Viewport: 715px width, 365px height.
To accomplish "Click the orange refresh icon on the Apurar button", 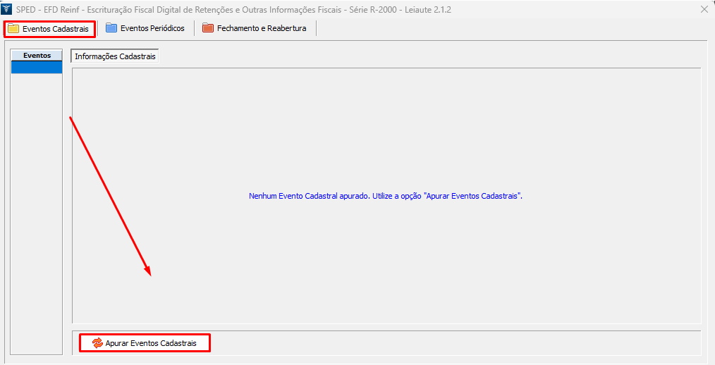I will coord(97,343).
